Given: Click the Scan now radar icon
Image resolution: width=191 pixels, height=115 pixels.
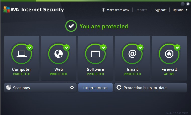Looking at the screenshot, I should click(x=9, y=88).
